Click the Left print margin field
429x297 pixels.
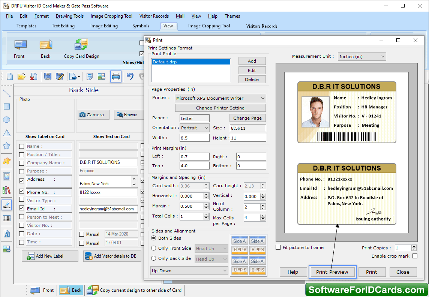195,156
